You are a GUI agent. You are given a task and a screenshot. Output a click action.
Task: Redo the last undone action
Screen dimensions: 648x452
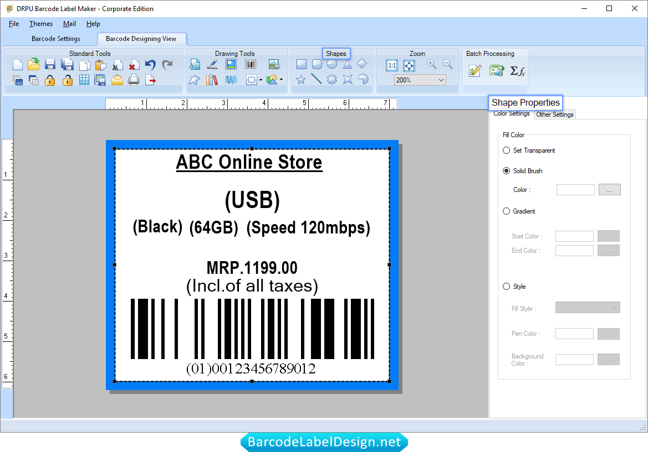(x=167, y=65)
